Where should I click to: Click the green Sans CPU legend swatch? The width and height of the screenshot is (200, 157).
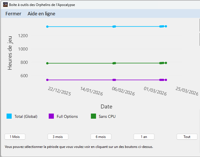93,116
